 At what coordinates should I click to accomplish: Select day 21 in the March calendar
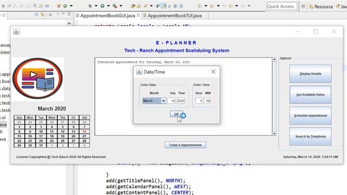pos(85,136)
